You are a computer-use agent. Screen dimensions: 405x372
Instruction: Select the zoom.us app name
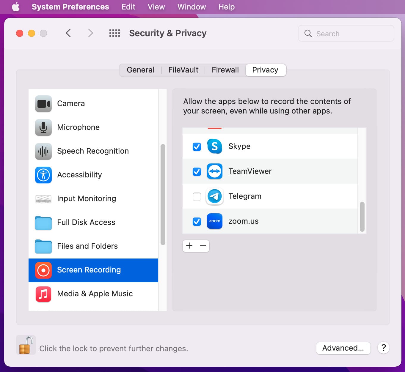point(243,221)
